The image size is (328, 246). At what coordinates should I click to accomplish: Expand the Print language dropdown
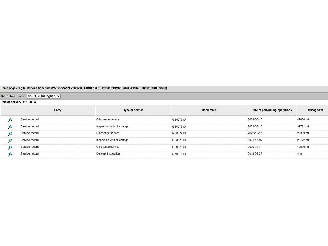coord(43,96)
